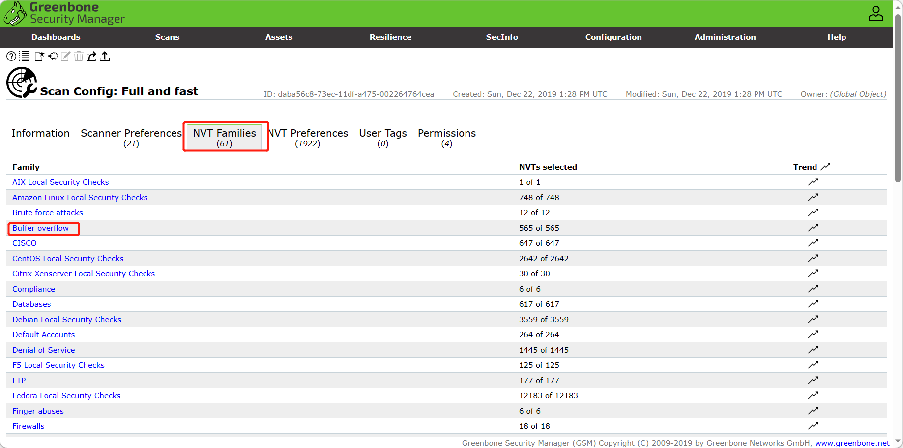Switch to the Scanner Preferences tab
This screenshot has height=448, width=903.
(x=131, y=136)
